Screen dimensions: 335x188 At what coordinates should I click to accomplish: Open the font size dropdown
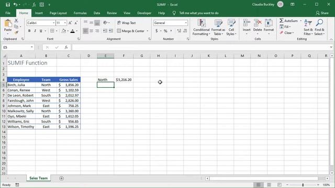65,23
